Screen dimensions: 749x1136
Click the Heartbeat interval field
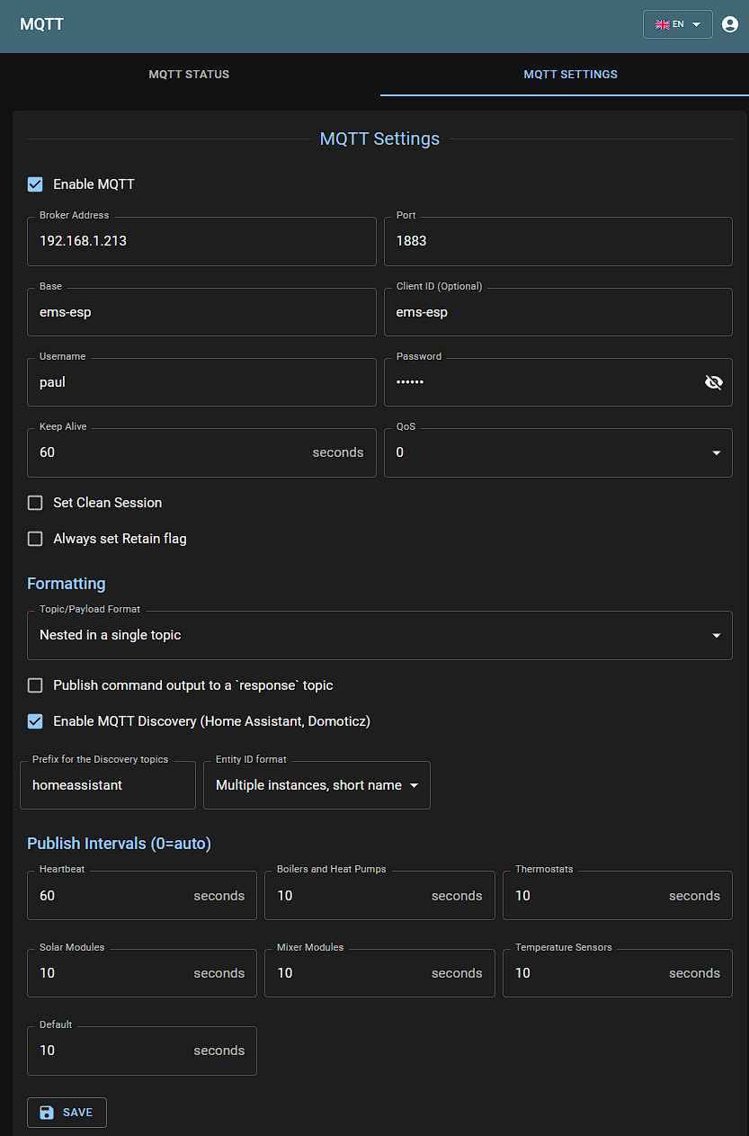click(x=112, y=896)
